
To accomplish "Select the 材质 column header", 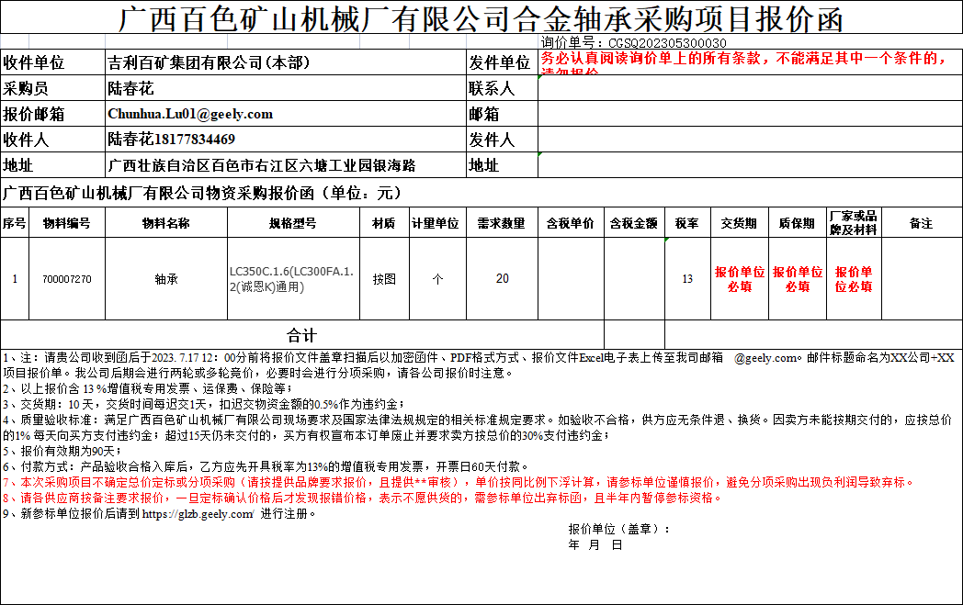I will coord(384,223).
